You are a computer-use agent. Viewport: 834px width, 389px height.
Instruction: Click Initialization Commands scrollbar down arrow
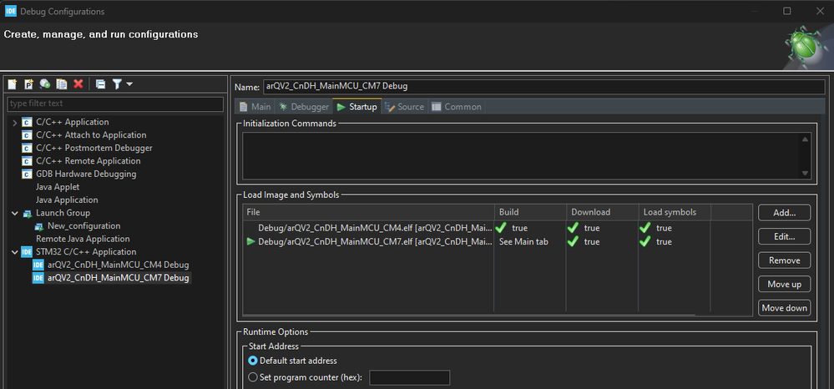coord(805,173)
